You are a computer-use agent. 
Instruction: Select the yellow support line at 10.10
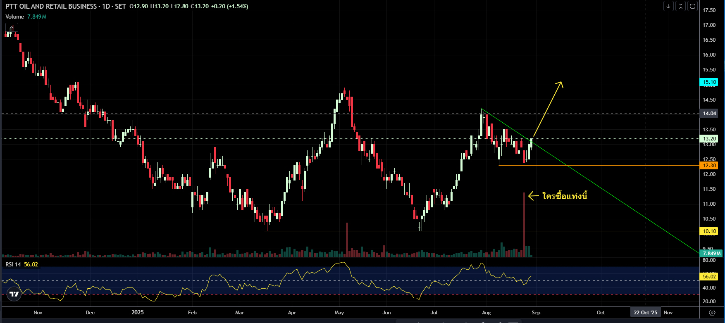coord(482,231)
